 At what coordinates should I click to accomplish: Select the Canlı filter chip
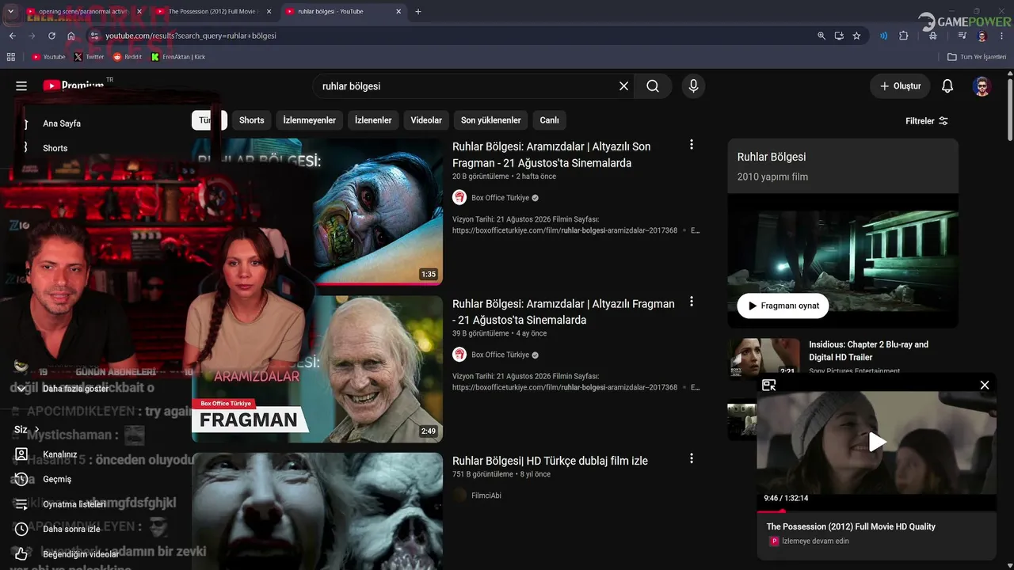click(x=550, y=120)
